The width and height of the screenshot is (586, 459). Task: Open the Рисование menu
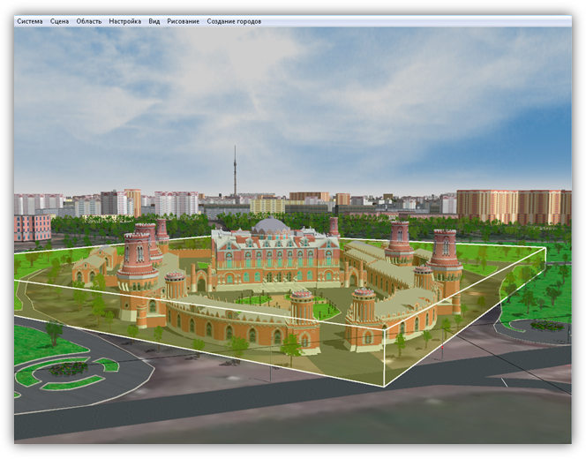click(183, 21)
